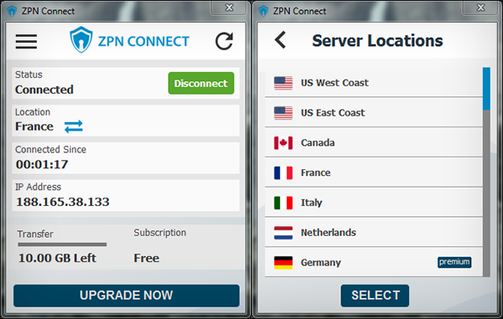Pick the Netherlands server location
This screenshot has height=319, width=503.
coord(374,232)
